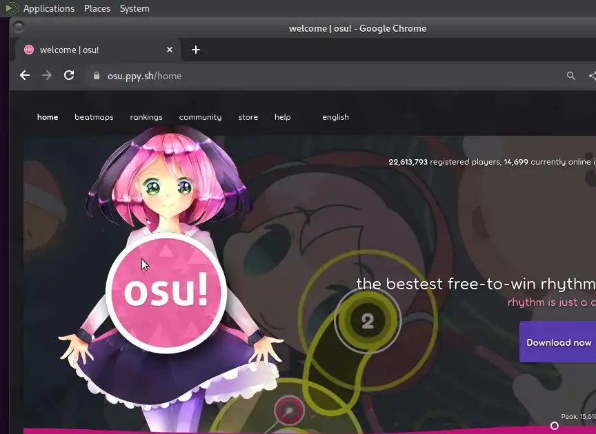Click the 22,613,793 registered players text
The height and width of the screenshot is (434, 596).
click(444, 162)
